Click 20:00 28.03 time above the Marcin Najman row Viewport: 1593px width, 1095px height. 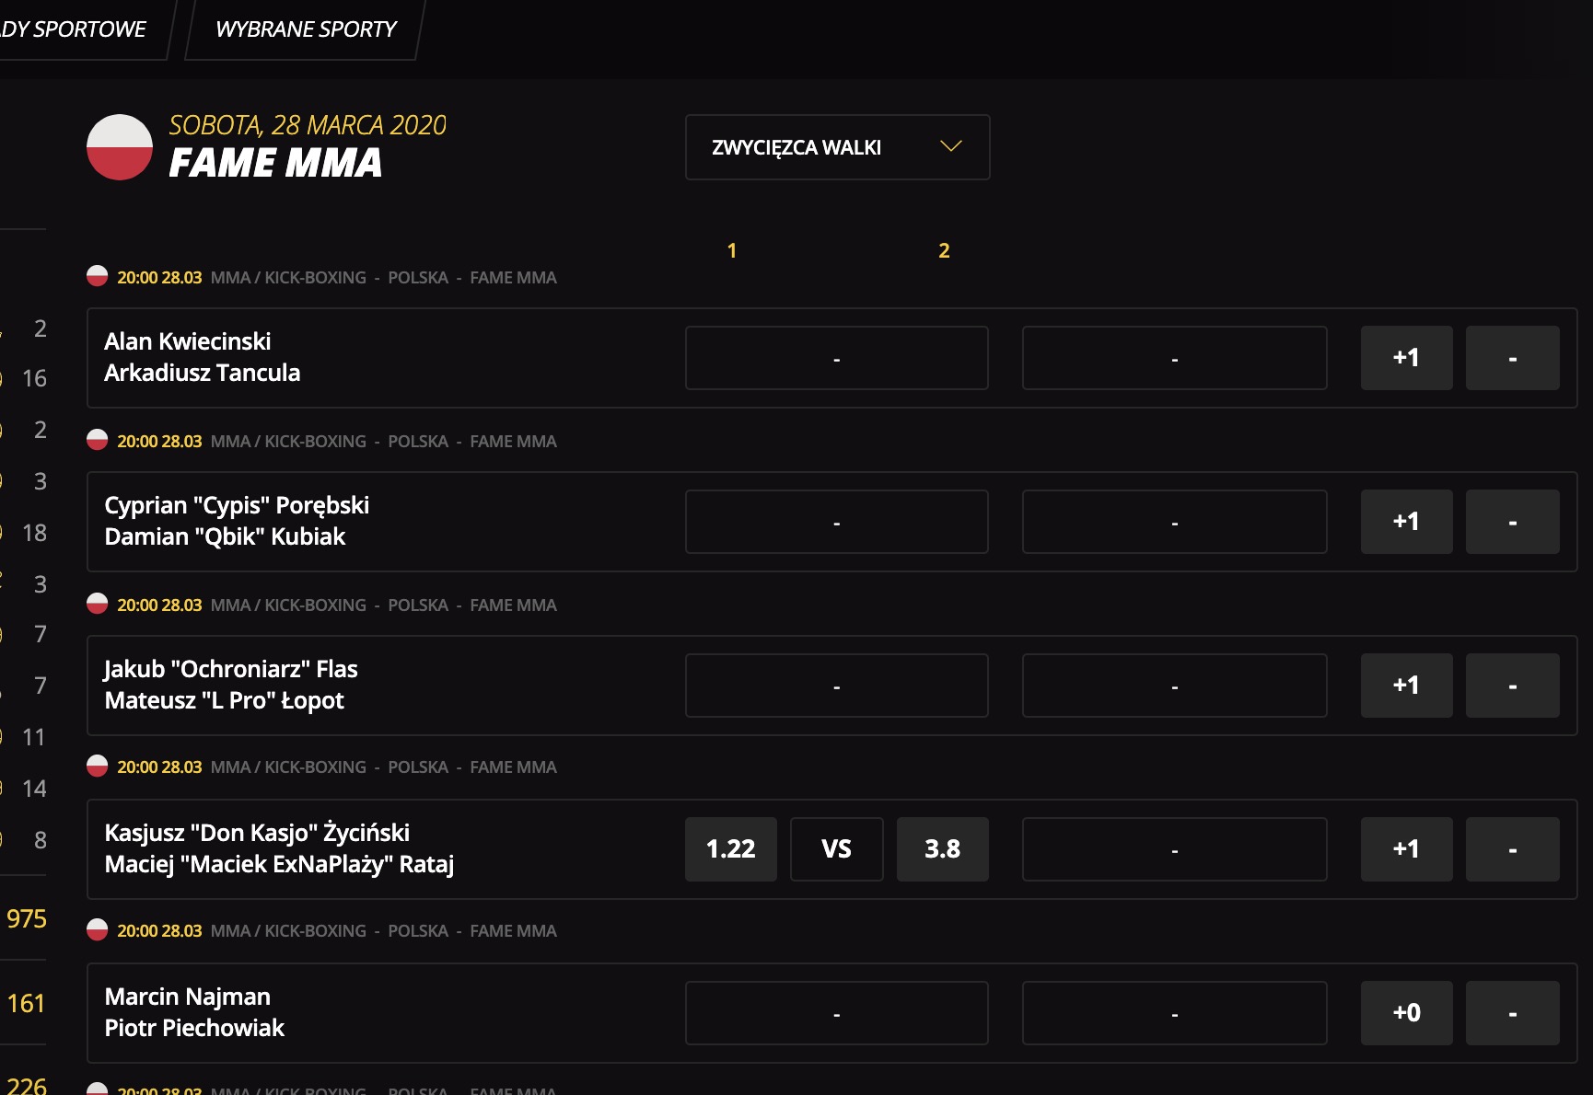[x=159, y=931]
